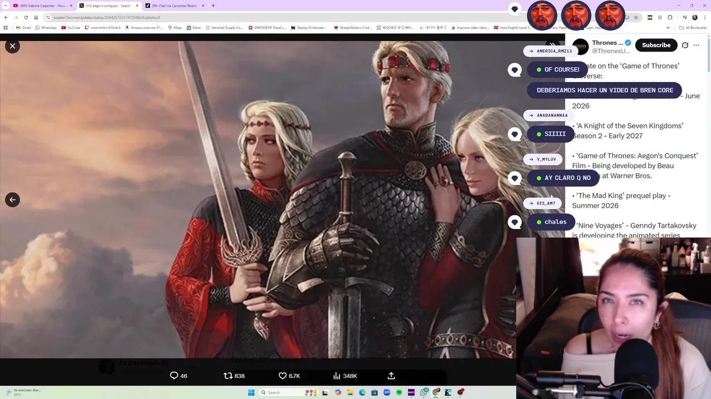Open File Explorer from the taskbar
711x399 pixels.
[350, 392]
